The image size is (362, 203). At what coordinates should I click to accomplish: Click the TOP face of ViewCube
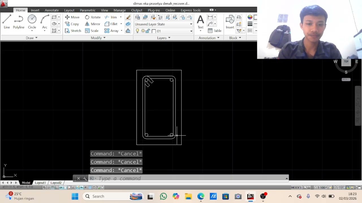[346, 62]
